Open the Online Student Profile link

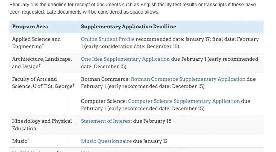(x=108, y=39)
